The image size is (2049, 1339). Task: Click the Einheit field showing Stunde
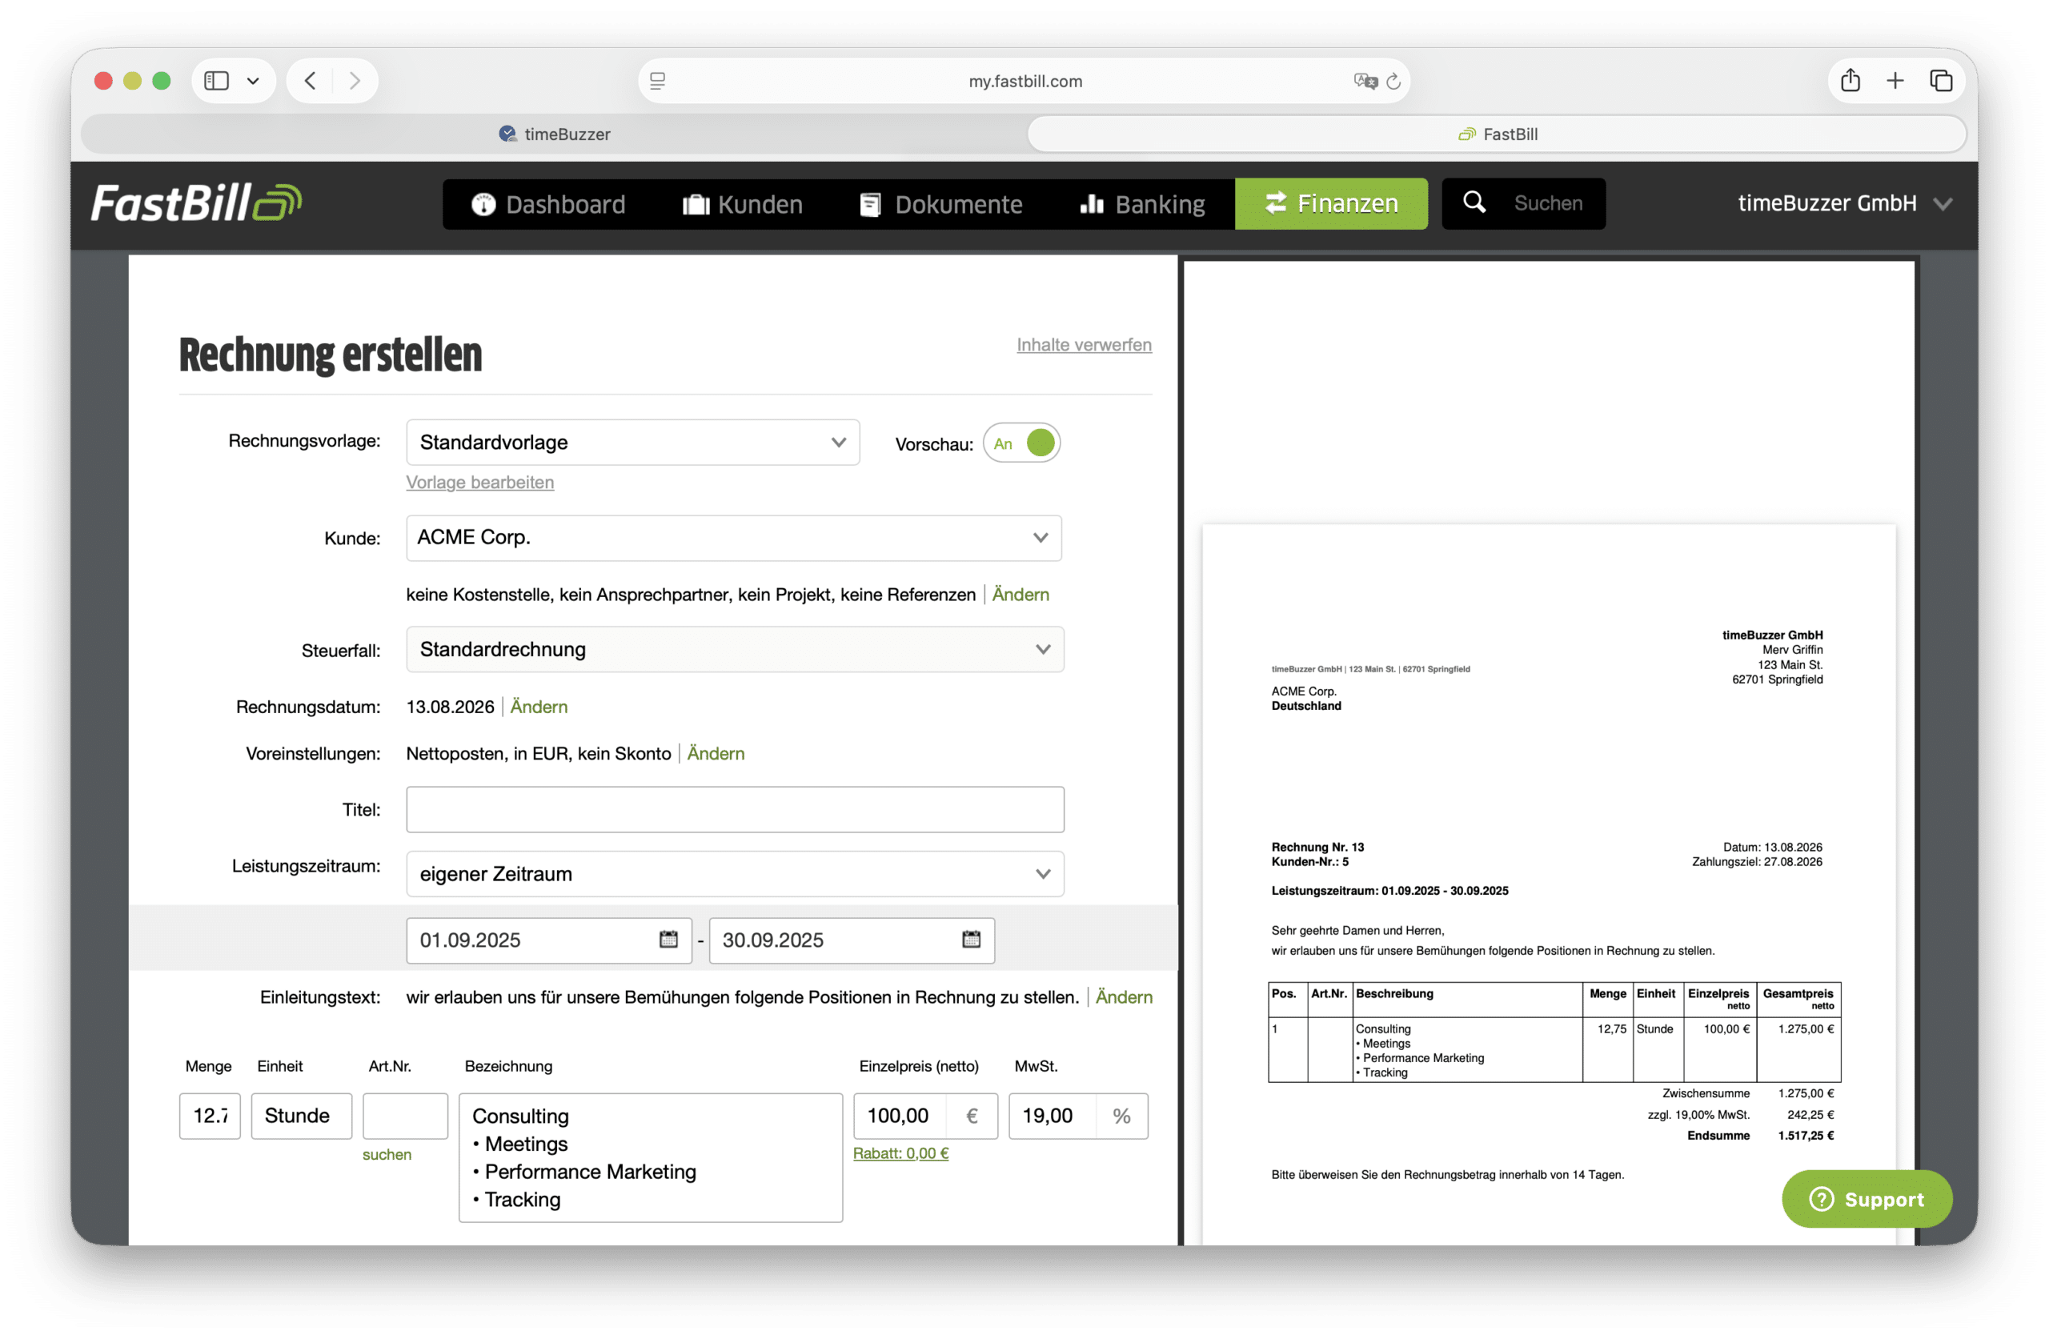click(301, 1116)
